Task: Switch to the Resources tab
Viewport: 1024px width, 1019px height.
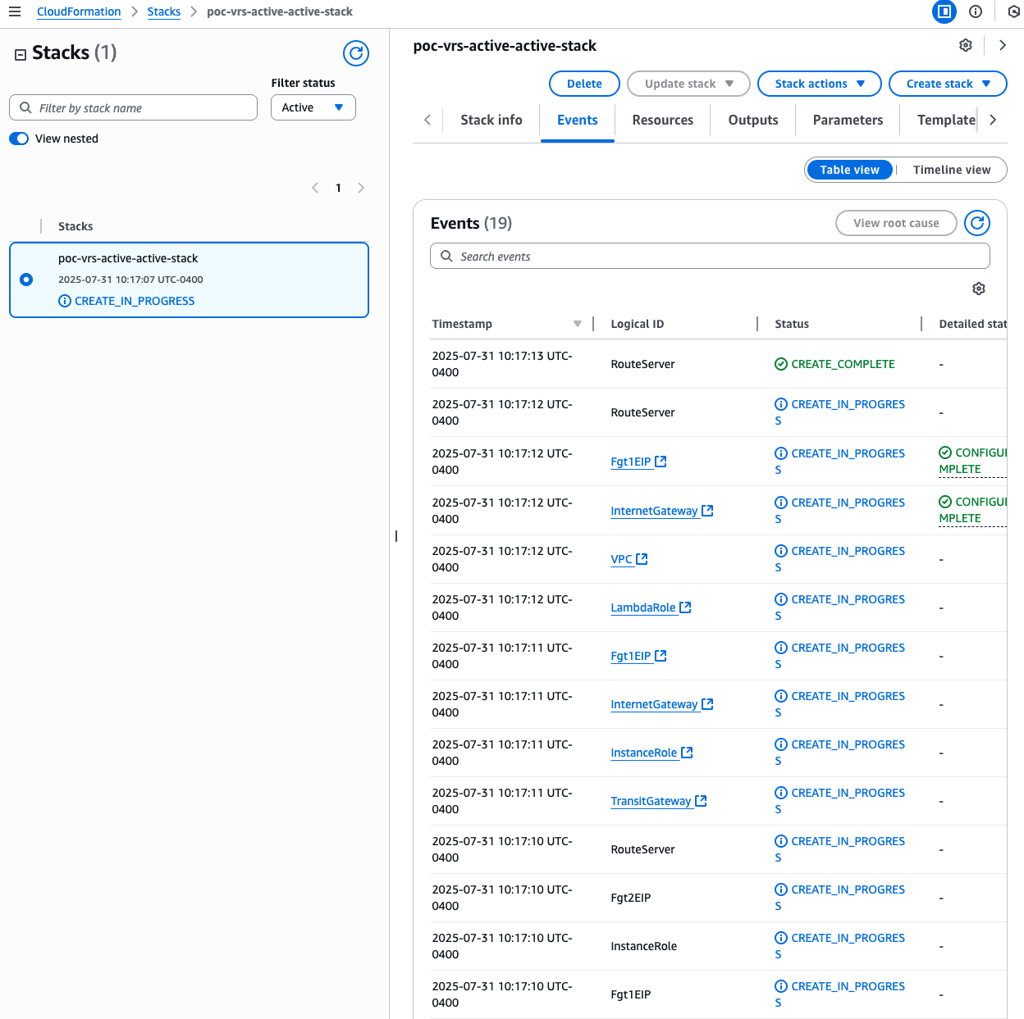Action: 663,120
